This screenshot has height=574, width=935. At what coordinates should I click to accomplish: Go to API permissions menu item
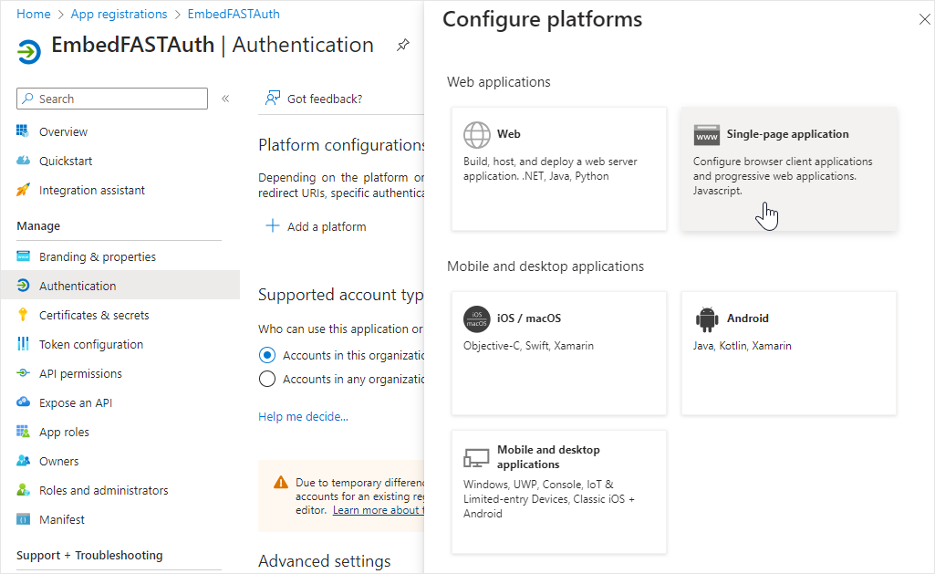pos(80,373)
